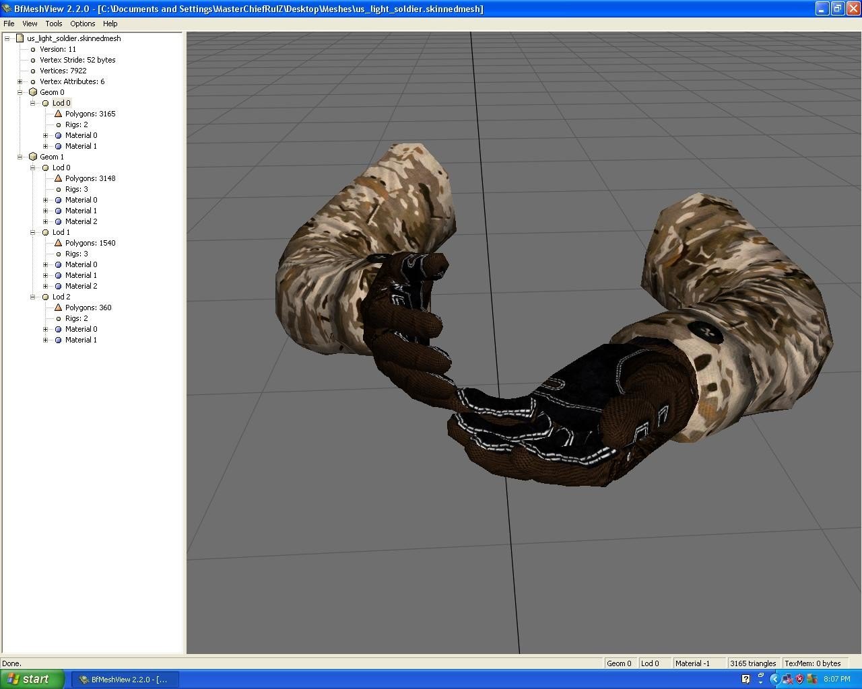Click the BfMeshView 2.2.0 taskbar button

point(125,679)
